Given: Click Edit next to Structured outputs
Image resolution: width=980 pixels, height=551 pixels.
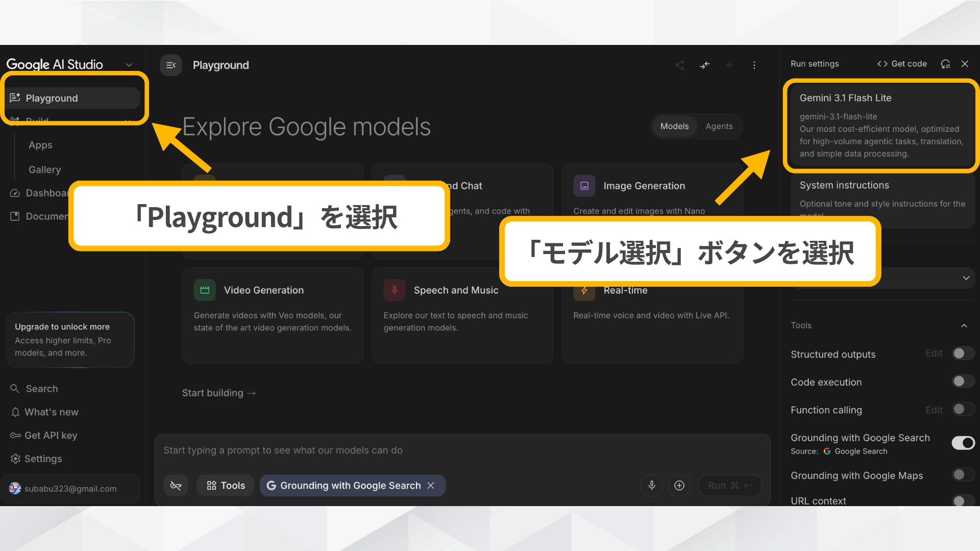Looking at the screenshot, I should tap(934, 353).
